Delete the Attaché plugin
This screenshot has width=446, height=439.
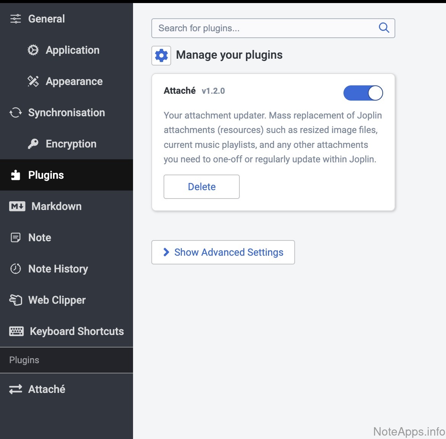click(x=202, y=187)
